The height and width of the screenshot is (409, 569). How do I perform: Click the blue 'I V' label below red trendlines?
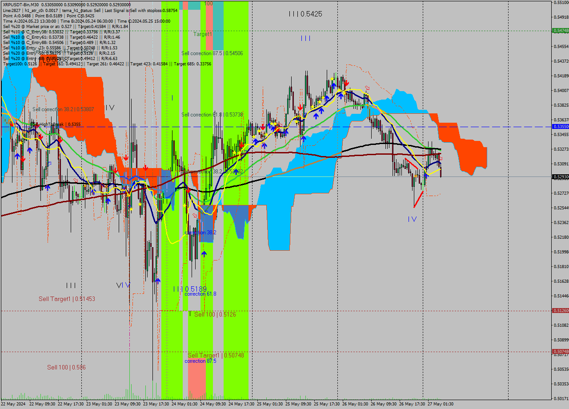(413, 219)
